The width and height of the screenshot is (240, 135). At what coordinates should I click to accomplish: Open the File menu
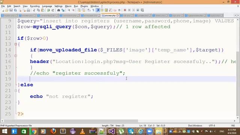pyautogui.click(x=3, y=6)
